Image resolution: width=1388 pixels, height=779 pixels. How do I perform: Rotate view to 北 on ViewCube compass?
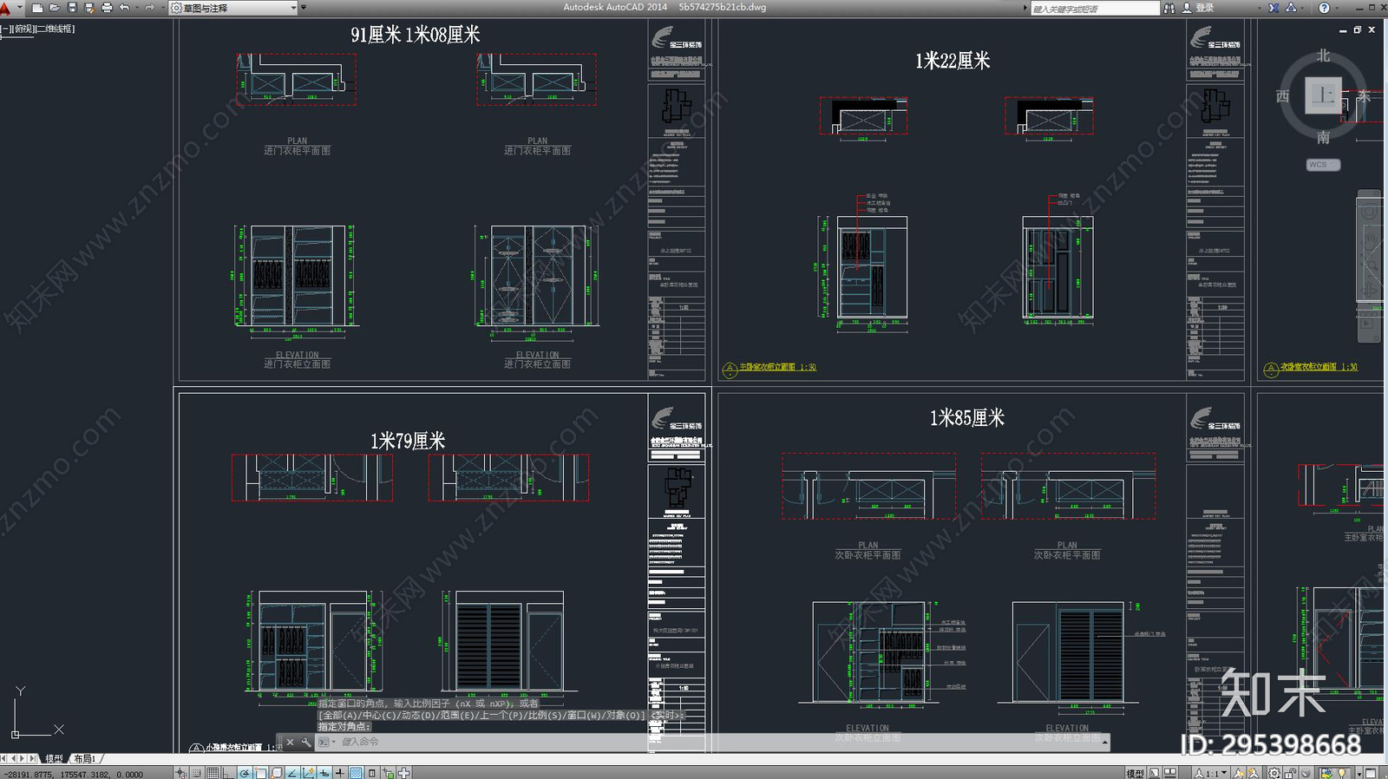coord(1323,56)
